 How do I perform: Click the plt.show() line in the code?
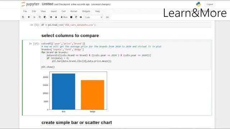tap(48, 67)
